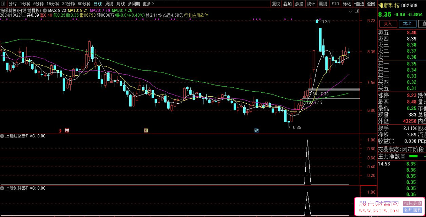Viewport: 426px width, 217px height.
Task: Click the 6.35 low price label on chart
Action: point(297,127)
